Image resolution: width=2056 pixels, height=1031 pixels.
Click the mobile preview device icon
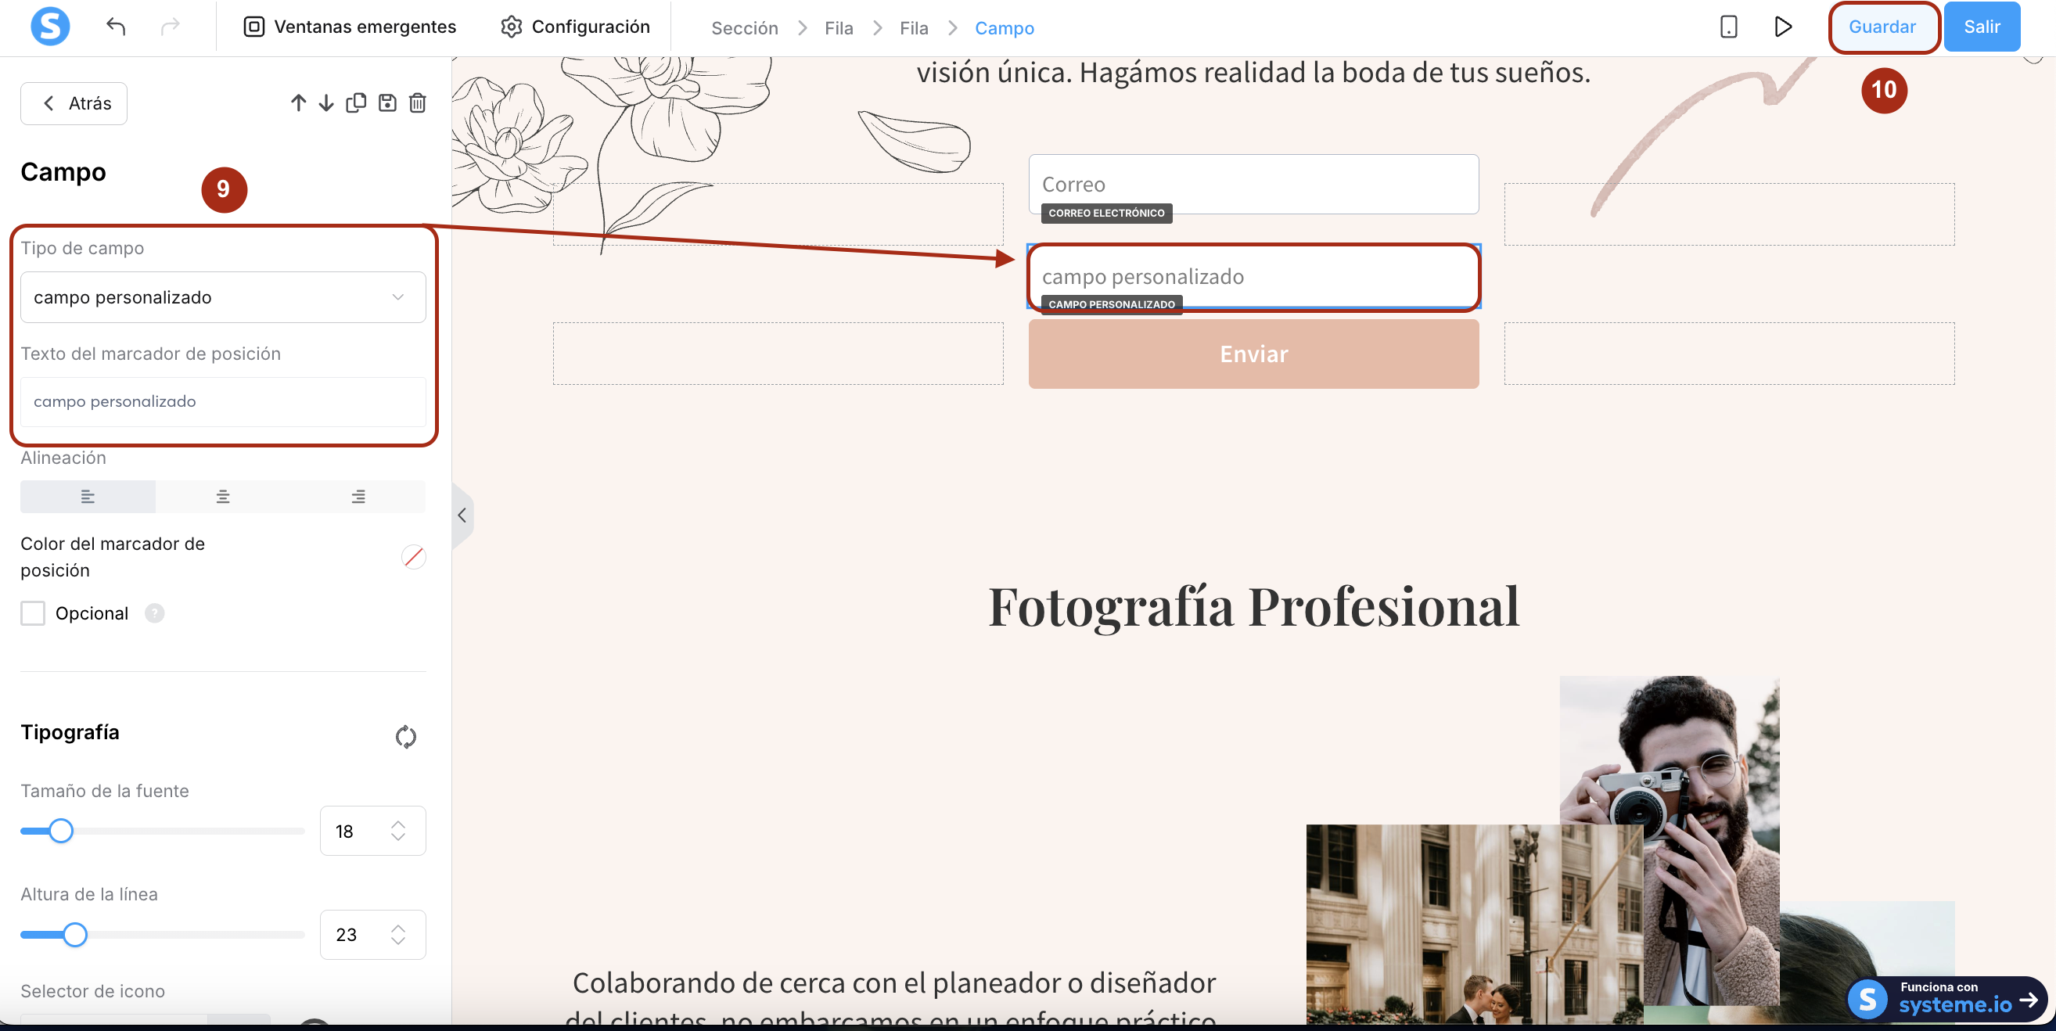pyautogui.click(x=1728, y=27)
